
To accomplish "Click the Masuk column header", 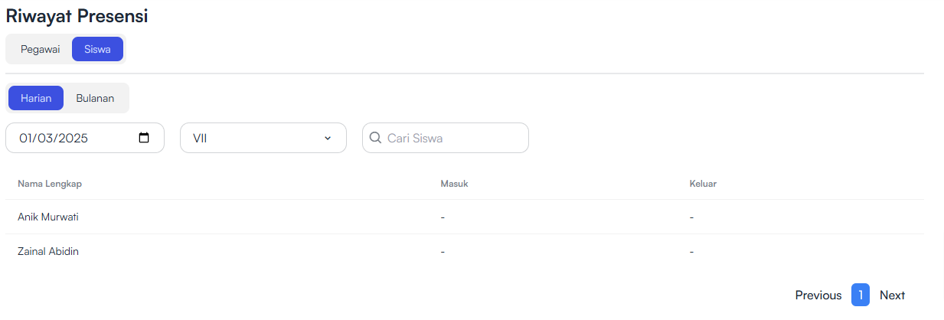I will pos(454,184).
